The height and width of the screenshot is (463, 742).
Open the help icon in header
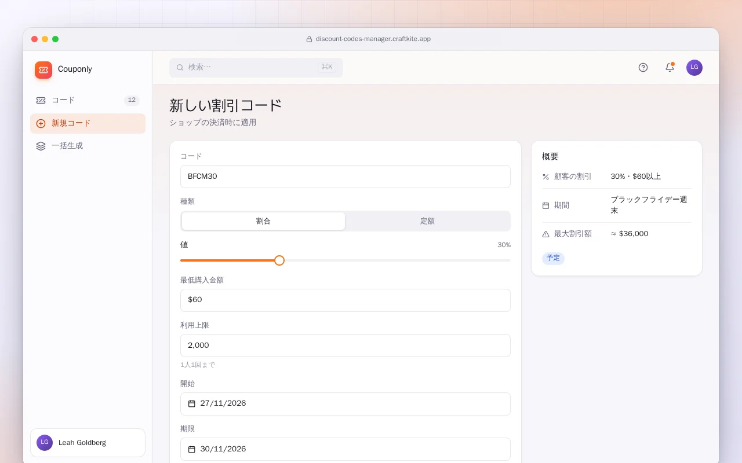(643, 67)
